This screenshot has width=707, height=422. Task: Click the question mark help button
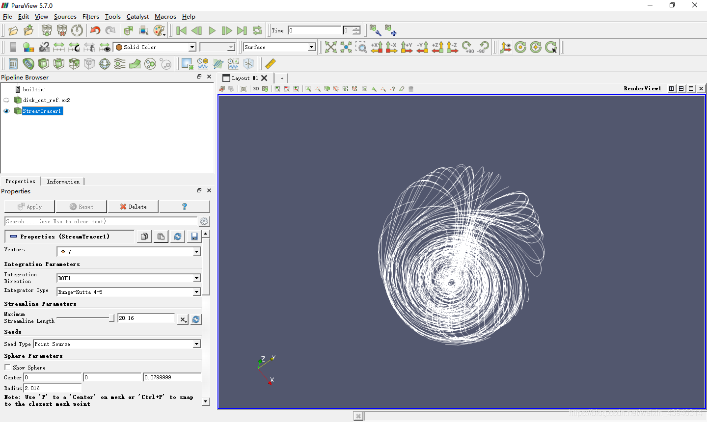[x=185, y=207]
